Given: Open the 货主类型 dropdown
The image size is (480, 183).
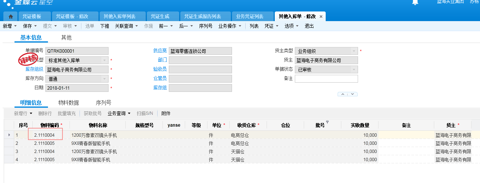Looking at the screenshot, I should tap(354, 51).
